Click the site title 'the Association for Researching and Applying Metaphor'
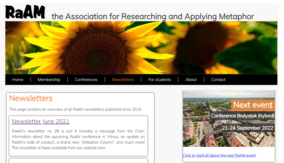The image size is (284, 163). point(153,16)
